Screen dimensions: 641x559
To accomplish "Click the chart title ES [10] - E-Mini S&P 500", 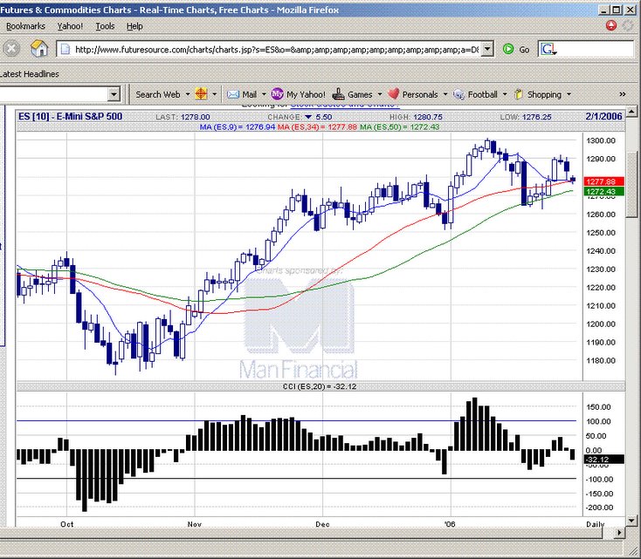I will pos(71,116).
